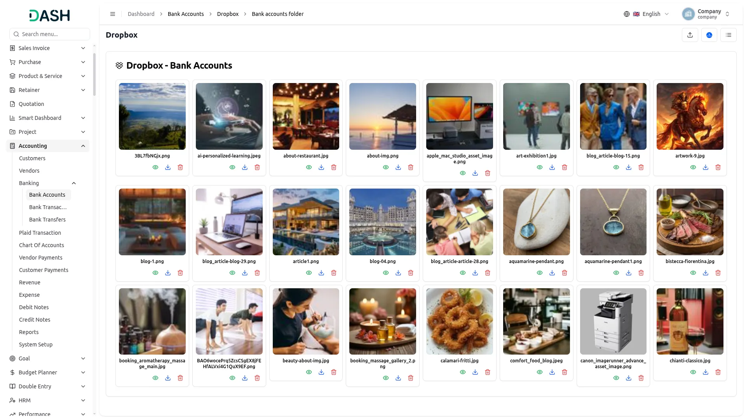
Task: Open Bank Transfers menu item
Action: [47, 220]
